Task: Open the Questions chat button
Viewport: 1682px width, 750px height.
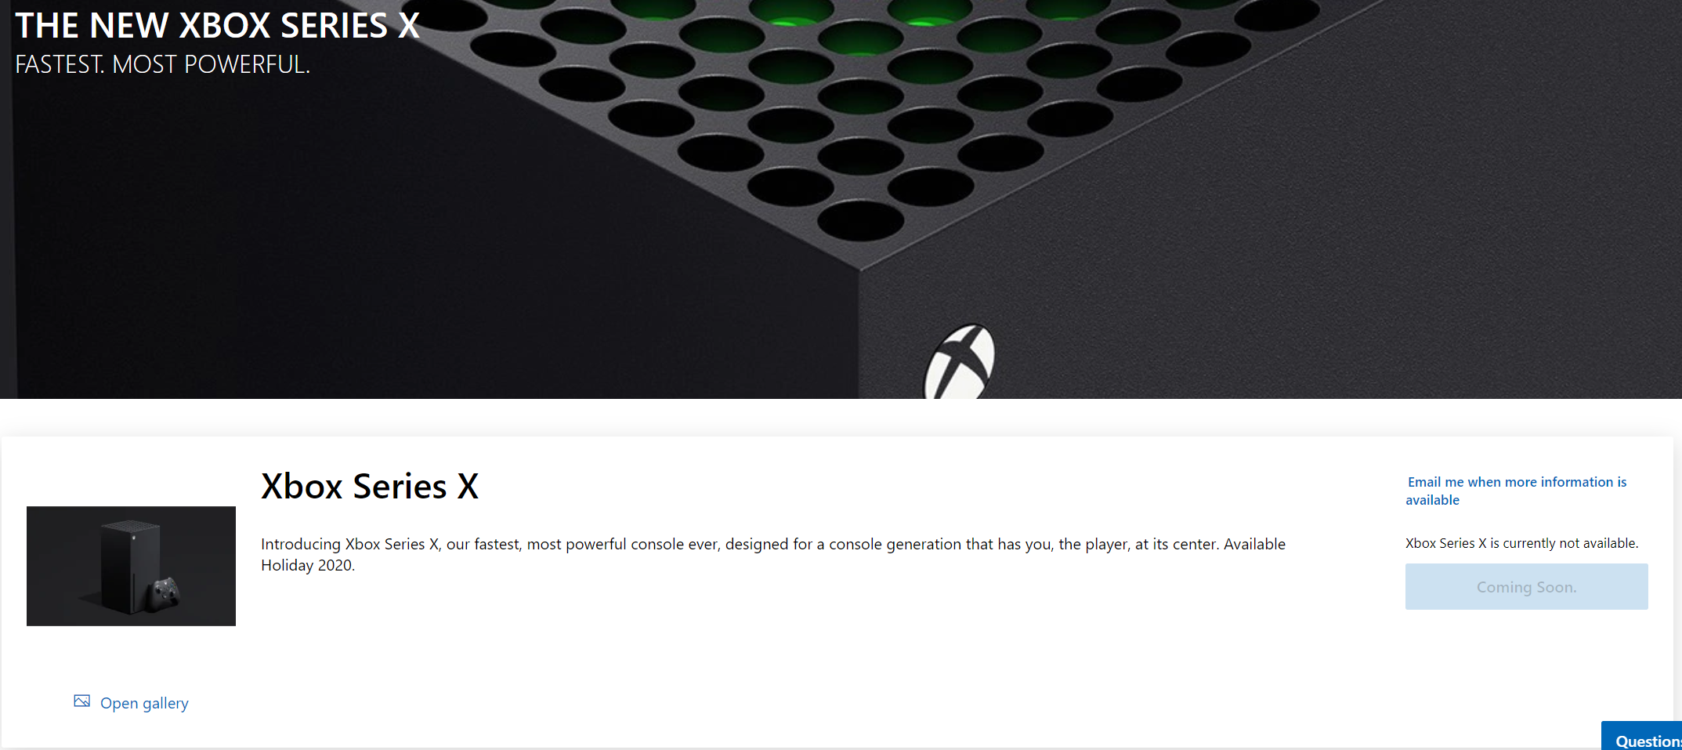Action: click(1642, 737)
